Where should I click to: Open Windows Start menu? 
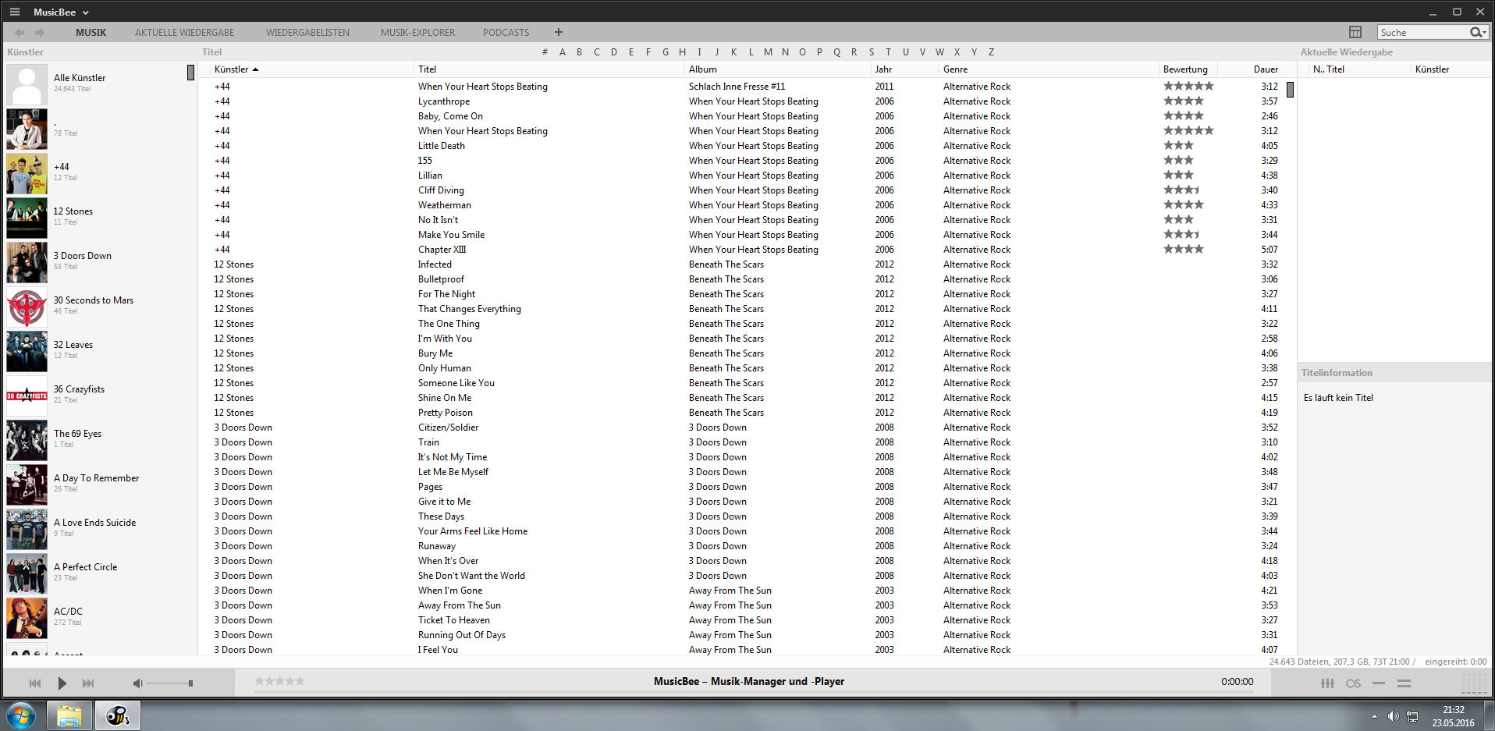coord(21,715)
